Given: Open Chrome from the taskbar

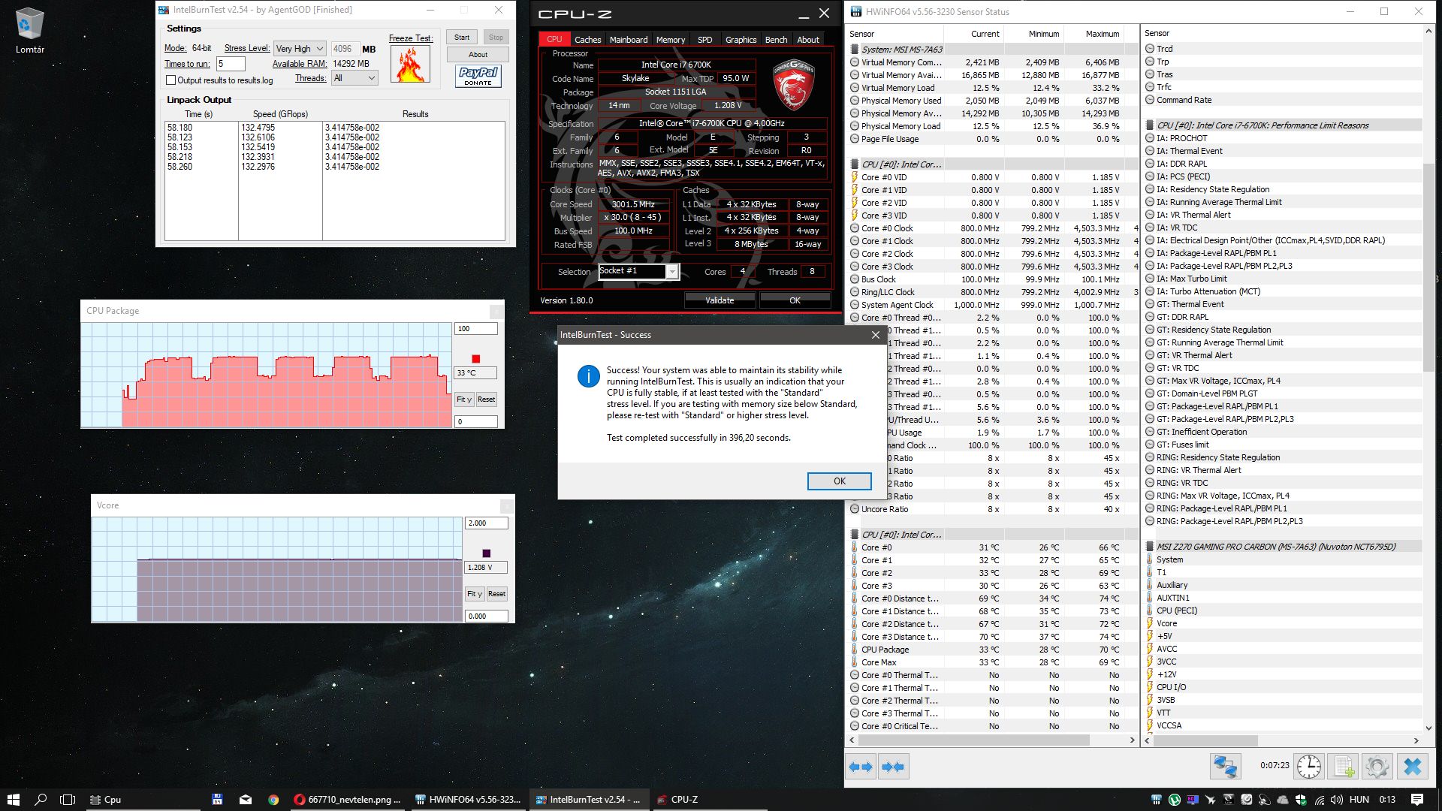Looking at the screenshot, I should pos(273,800).
